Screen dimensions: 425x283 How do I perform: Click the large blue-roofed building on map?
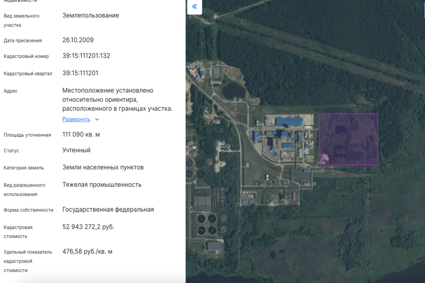[289, 122]
